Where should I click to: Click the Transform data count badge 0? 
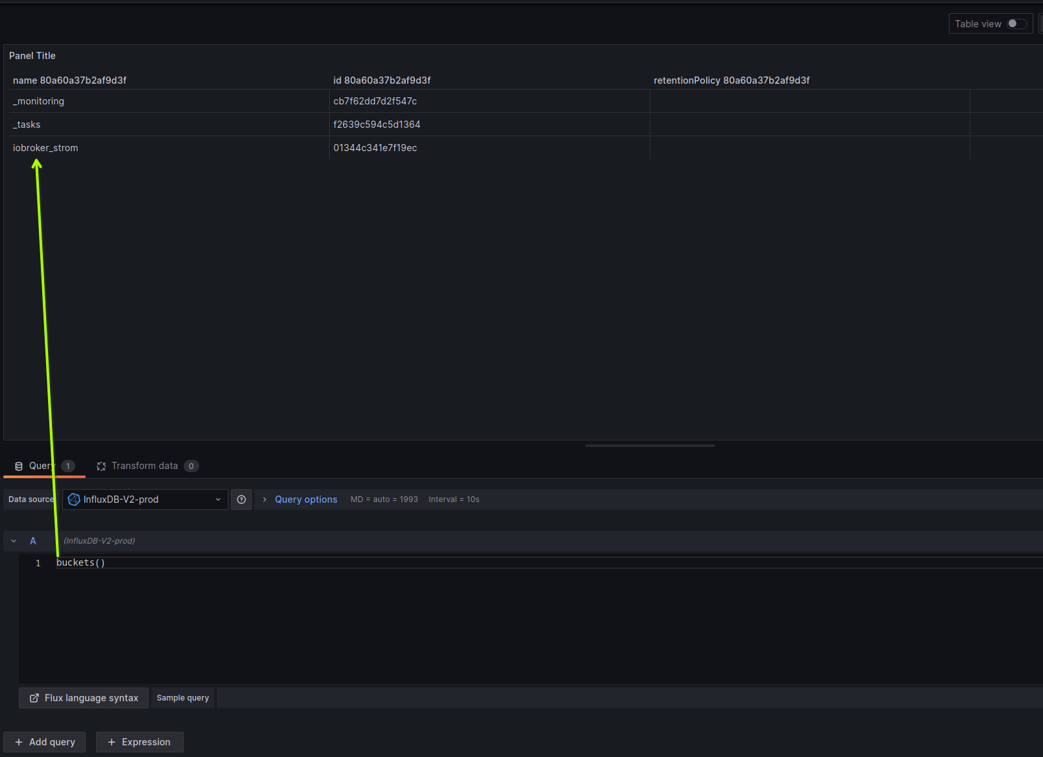click(x=191, y=466)
